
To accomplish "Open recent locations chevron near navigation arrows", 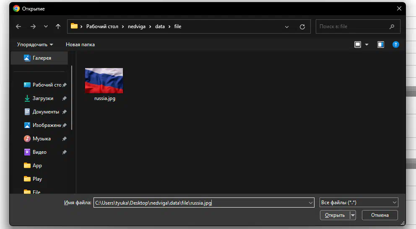I will coord(46,26).
